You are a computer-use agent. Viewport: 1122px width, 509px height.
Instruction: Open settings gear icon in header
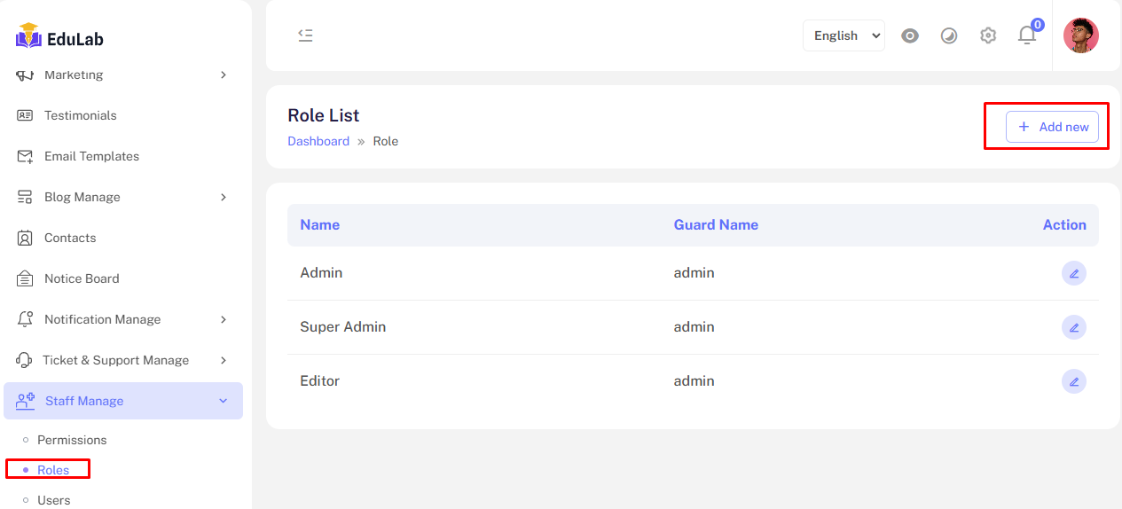pyautogui.click(x=988, y=35)
